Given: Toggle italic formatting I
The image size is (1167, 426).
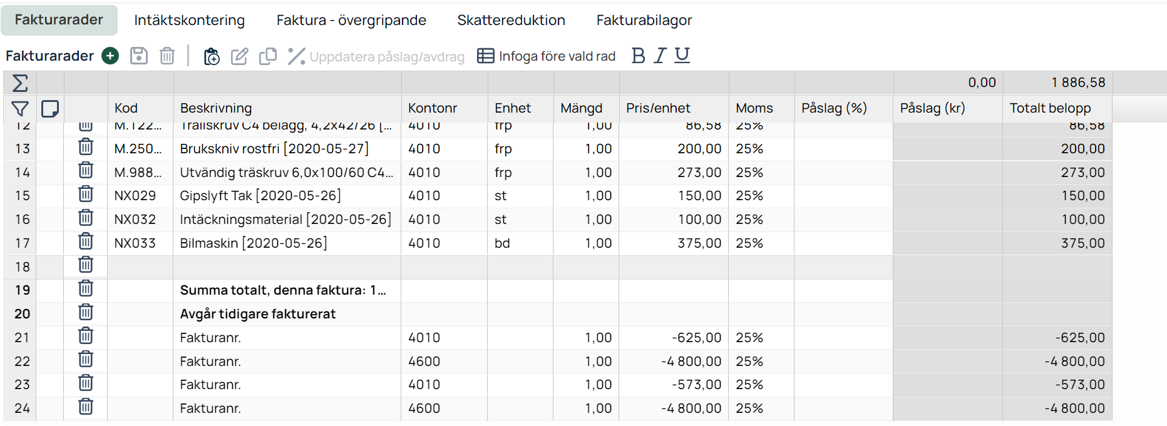Looking at the screenshot, I should (660, 56).
